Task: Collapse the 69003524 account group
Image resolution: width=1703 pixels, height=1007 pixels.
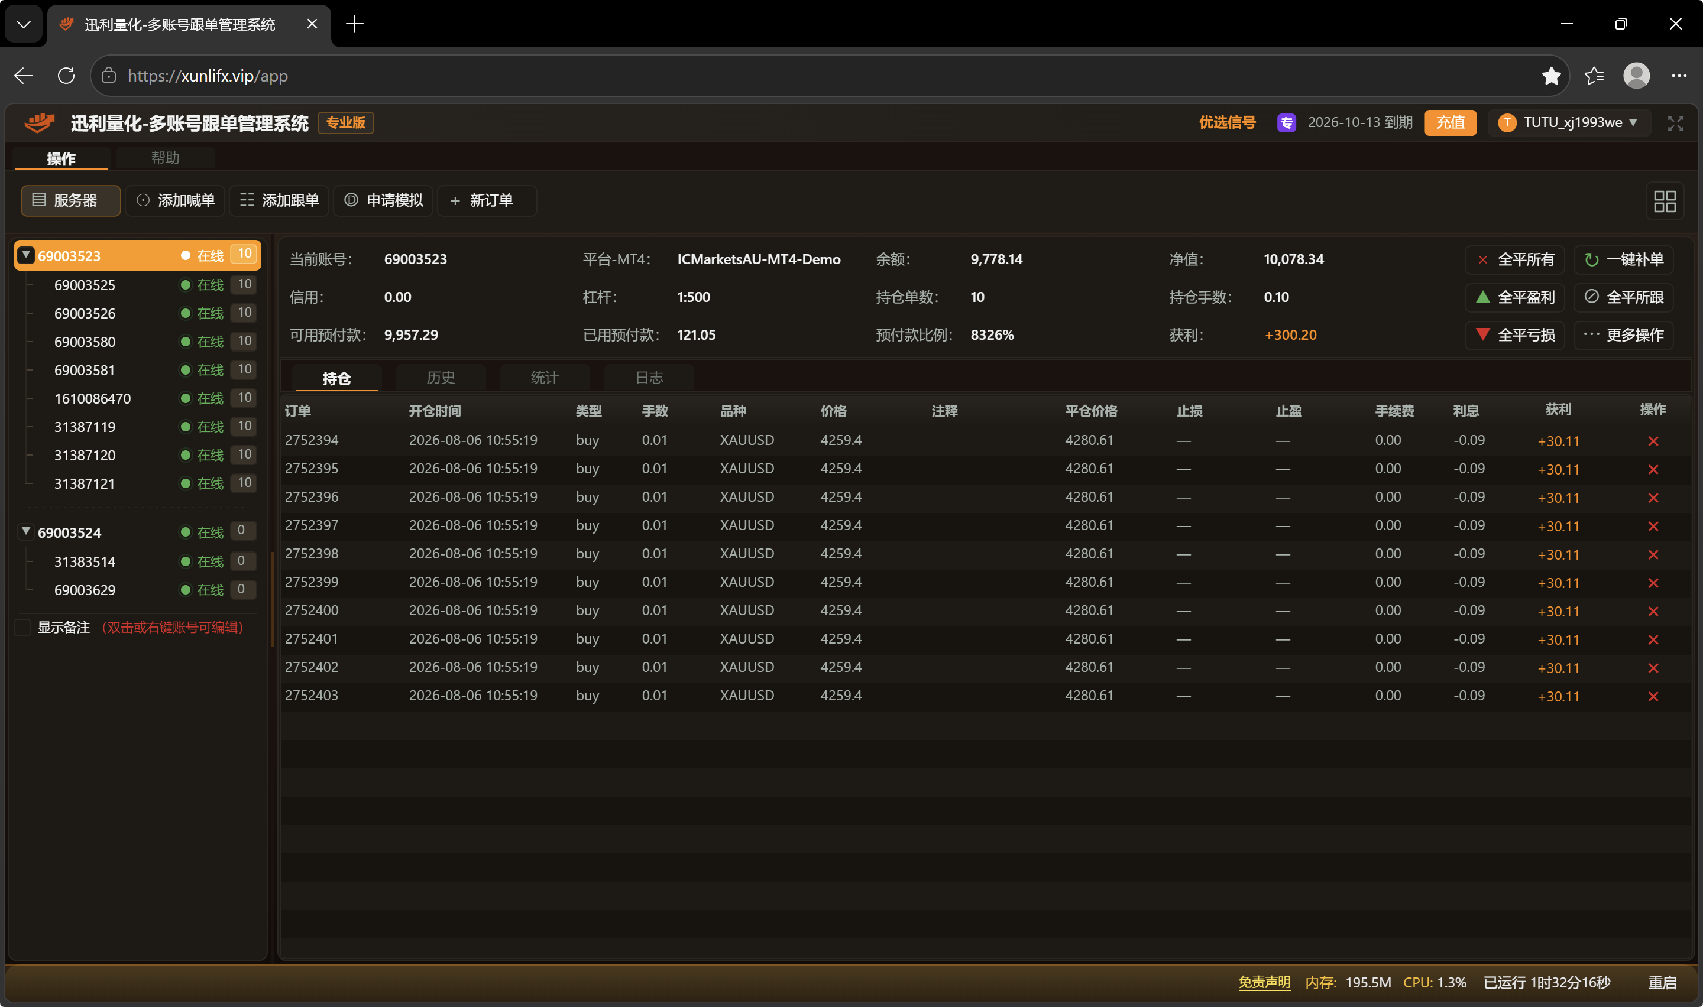Action: tap(26, 531)
